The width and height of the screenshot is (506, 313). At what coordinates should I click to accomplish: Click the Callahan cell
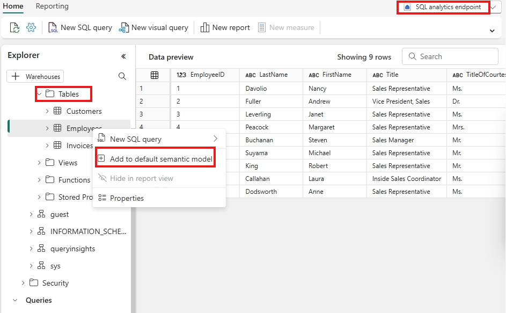(x=271, y=179)
